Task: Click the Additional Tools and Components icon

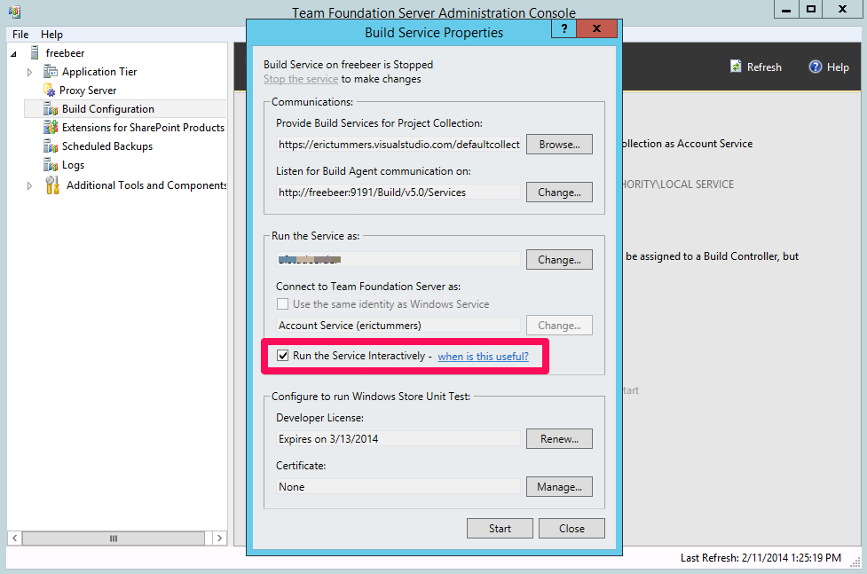Action: (x=52, y=185)
